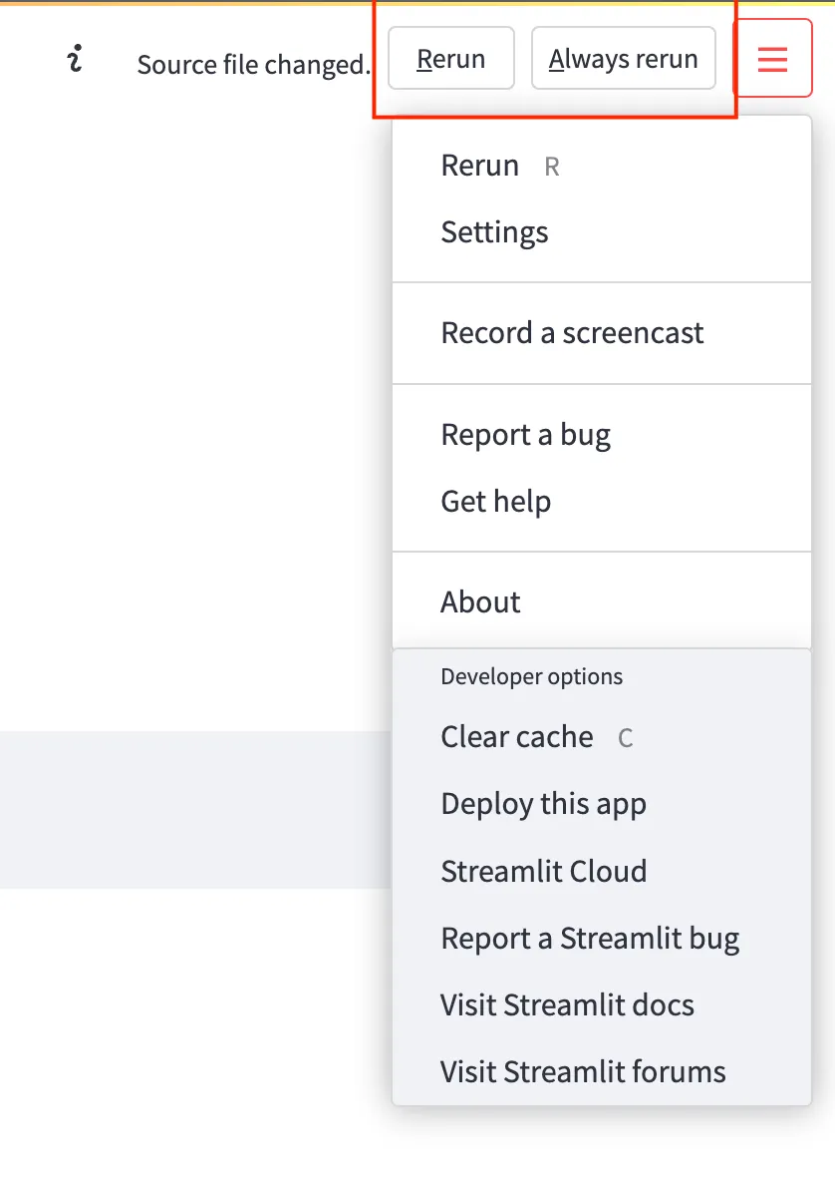Open the hamburger main menu icon
The image size is (835, 1187).
772,60
